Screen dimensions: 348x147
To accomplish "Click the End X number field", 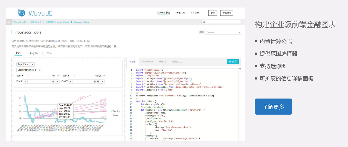I will coord(41,81).
